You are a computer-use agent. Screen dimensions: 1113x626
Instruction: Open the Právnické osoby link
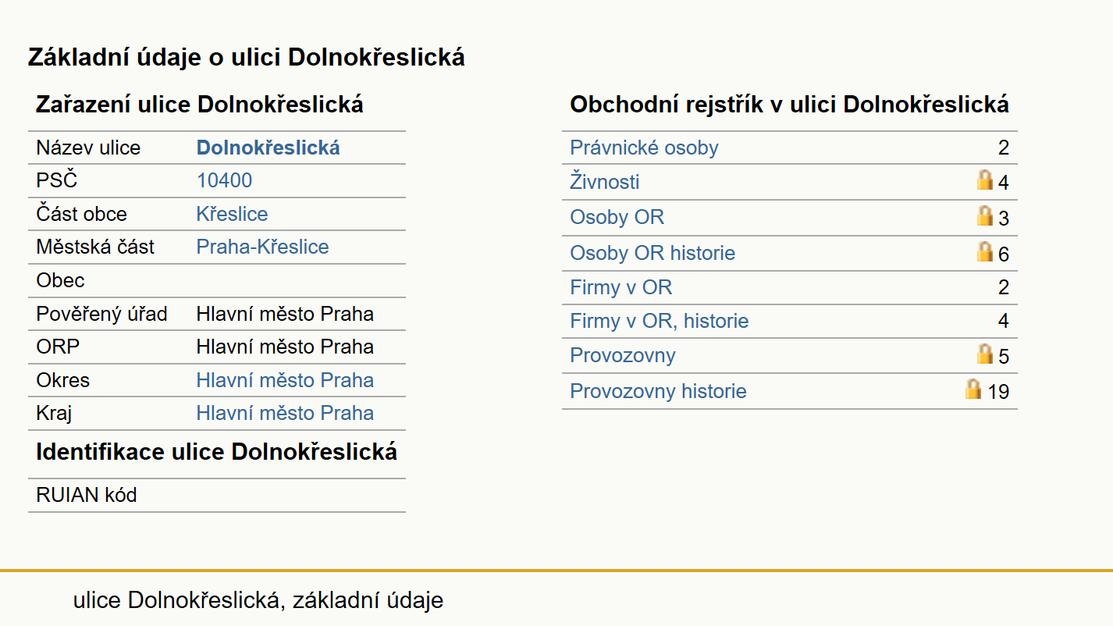(644, 148)
